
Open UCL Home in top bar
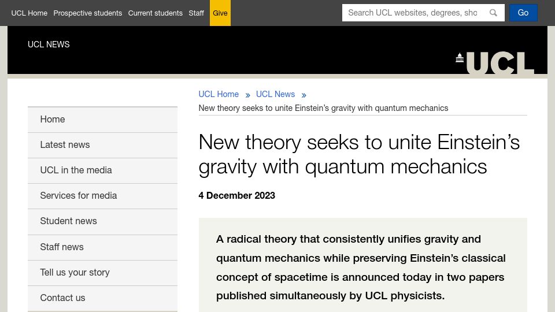click(29, 13)
